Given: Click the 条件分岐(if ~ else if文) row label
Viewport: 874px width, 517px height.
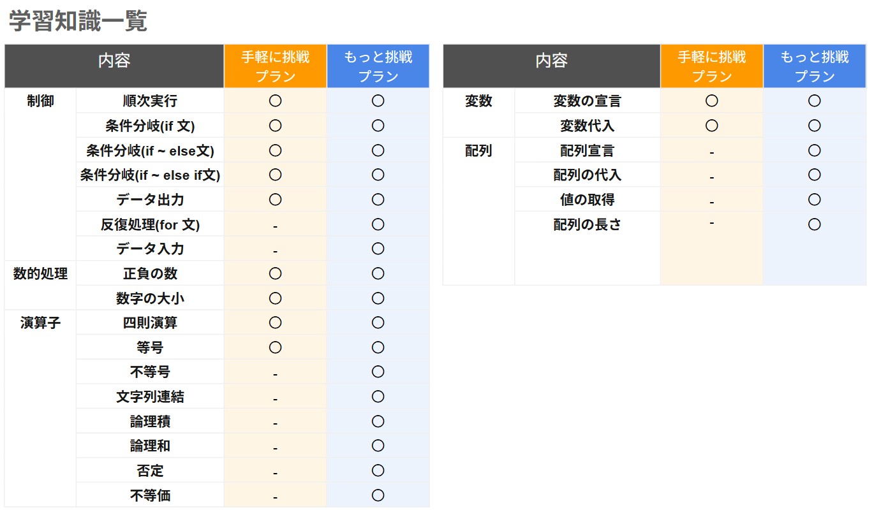Looking at the screenshot, I should (150, 175).
